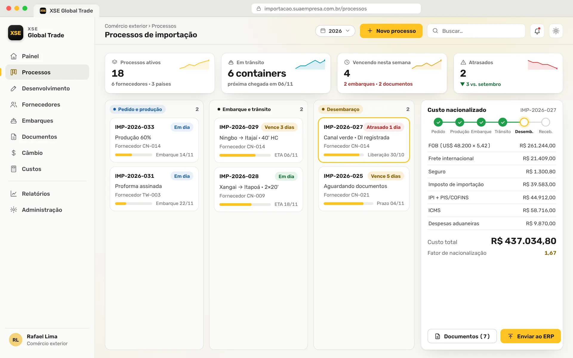Click Enviar ao ERP button
Screen dimensions: 573x358
coord(531,336)
